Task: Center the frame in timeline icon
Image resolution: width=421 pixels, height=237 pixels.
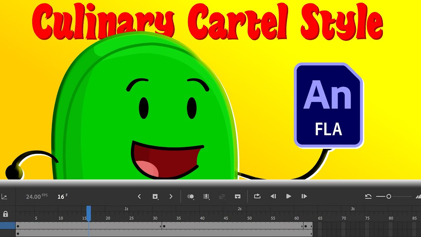Action: [237, 197]
